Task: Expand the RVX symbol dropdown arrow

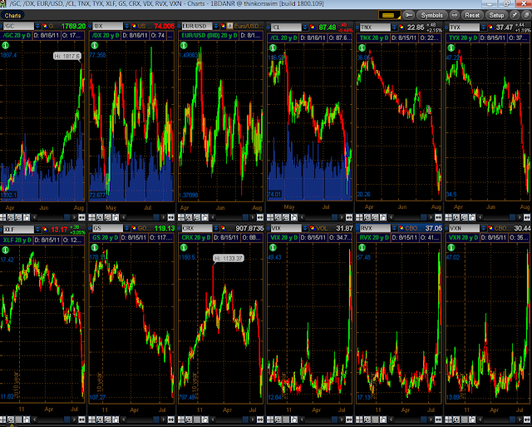Action: point(394,229)
